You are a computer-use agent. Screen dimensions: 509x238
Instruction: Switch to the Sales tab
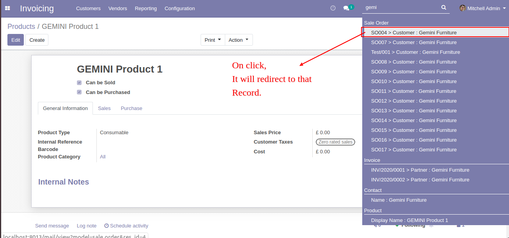click(104, 108)
